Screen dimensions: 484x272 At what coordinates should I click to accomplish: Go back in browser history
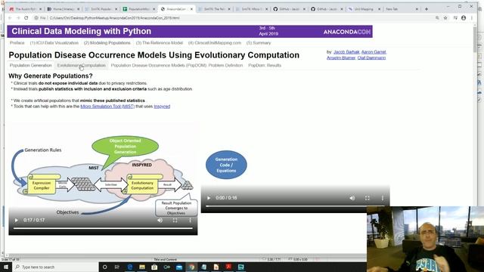point(10,18)
